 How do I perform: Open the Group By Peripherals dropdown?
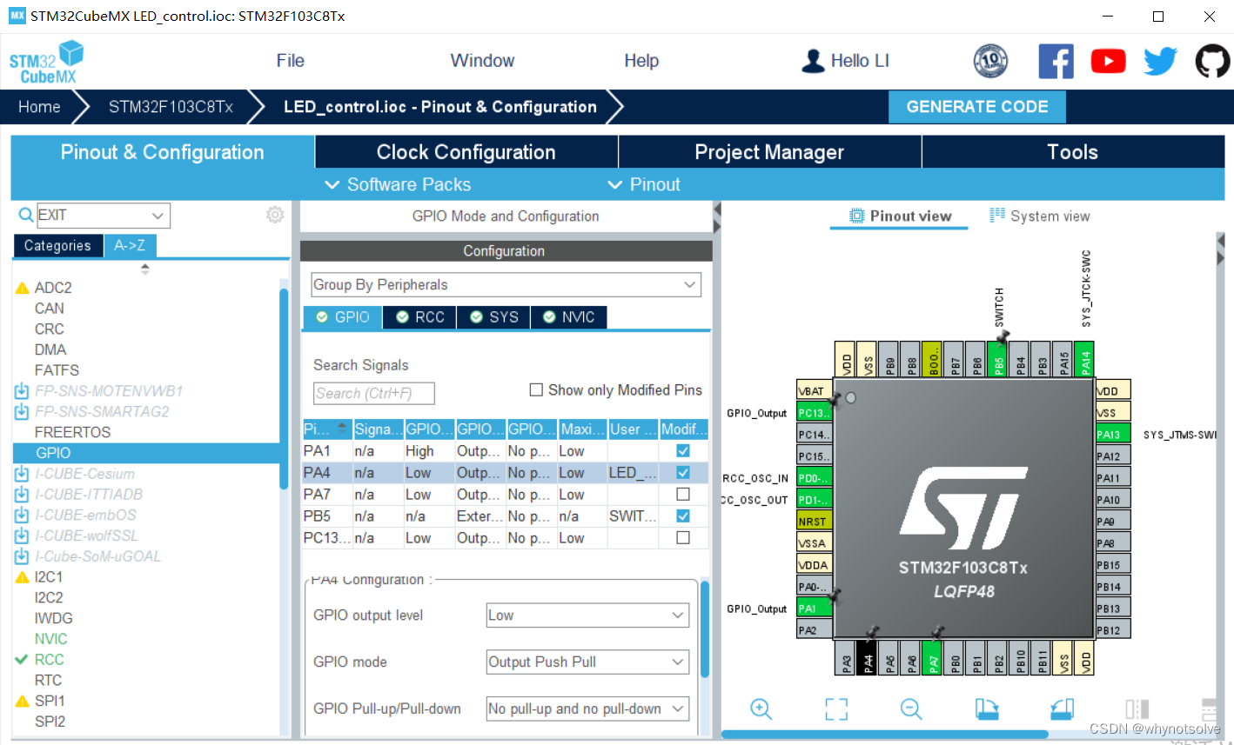pos(506,284)
